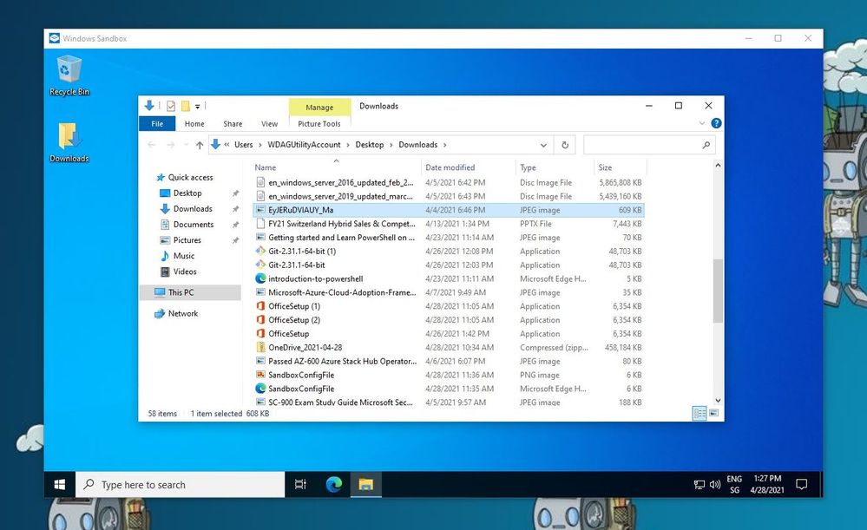The image size is (867, 530).
Task: Select the EyJERuDVIAUY_Ma JPEG file
Action: coord(448,210)
